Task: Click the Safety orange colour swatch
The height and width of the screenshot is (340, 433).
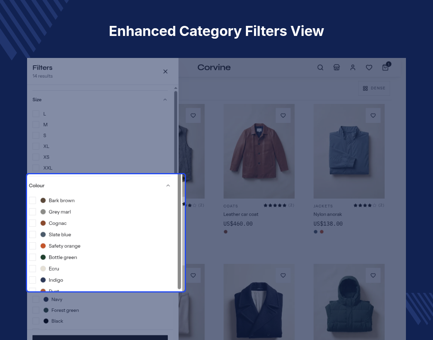Action: pyautogui.click(x=43, y=246)
